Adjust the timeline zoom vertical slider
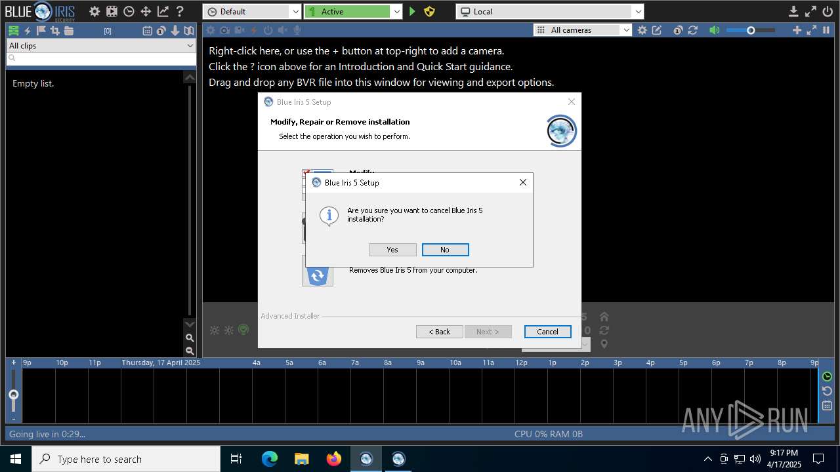Screen dimensions: 840x472 click(x=13, y=395)
